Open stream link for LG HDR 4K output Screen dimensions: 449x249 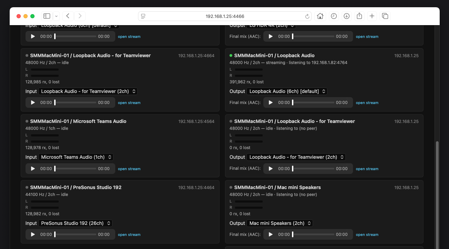tap(367, 37)
